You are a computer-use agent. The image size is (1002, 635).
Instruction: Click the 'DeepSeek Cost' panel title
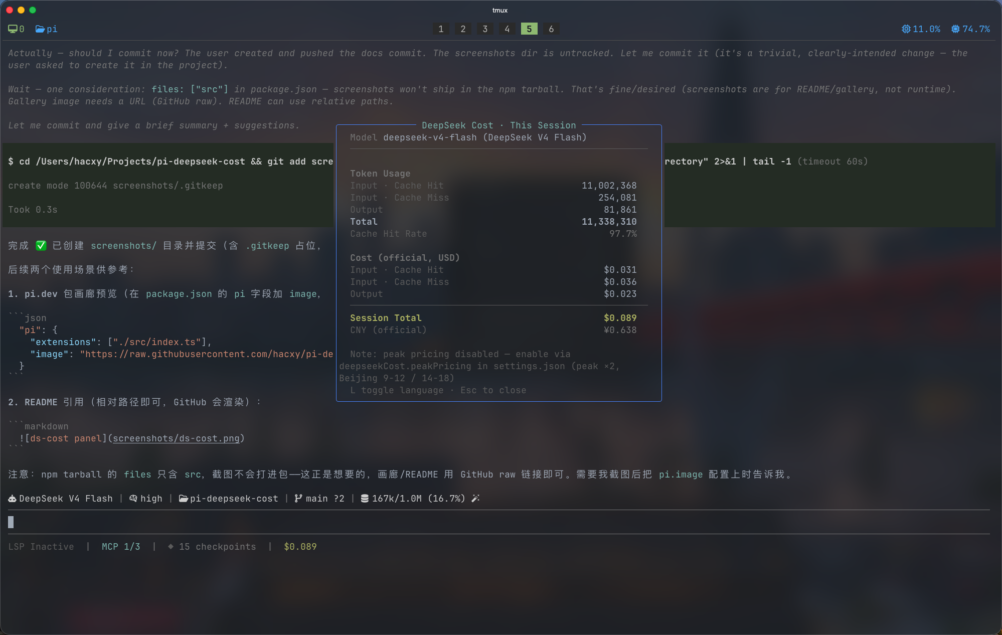coord(457,125)
